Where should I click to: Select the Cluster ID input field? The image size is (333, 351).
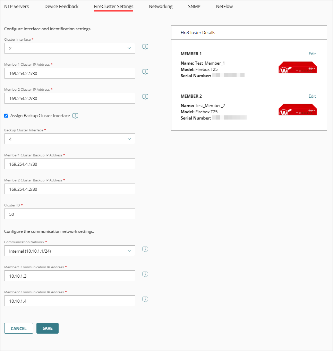(x=69, y=214)
